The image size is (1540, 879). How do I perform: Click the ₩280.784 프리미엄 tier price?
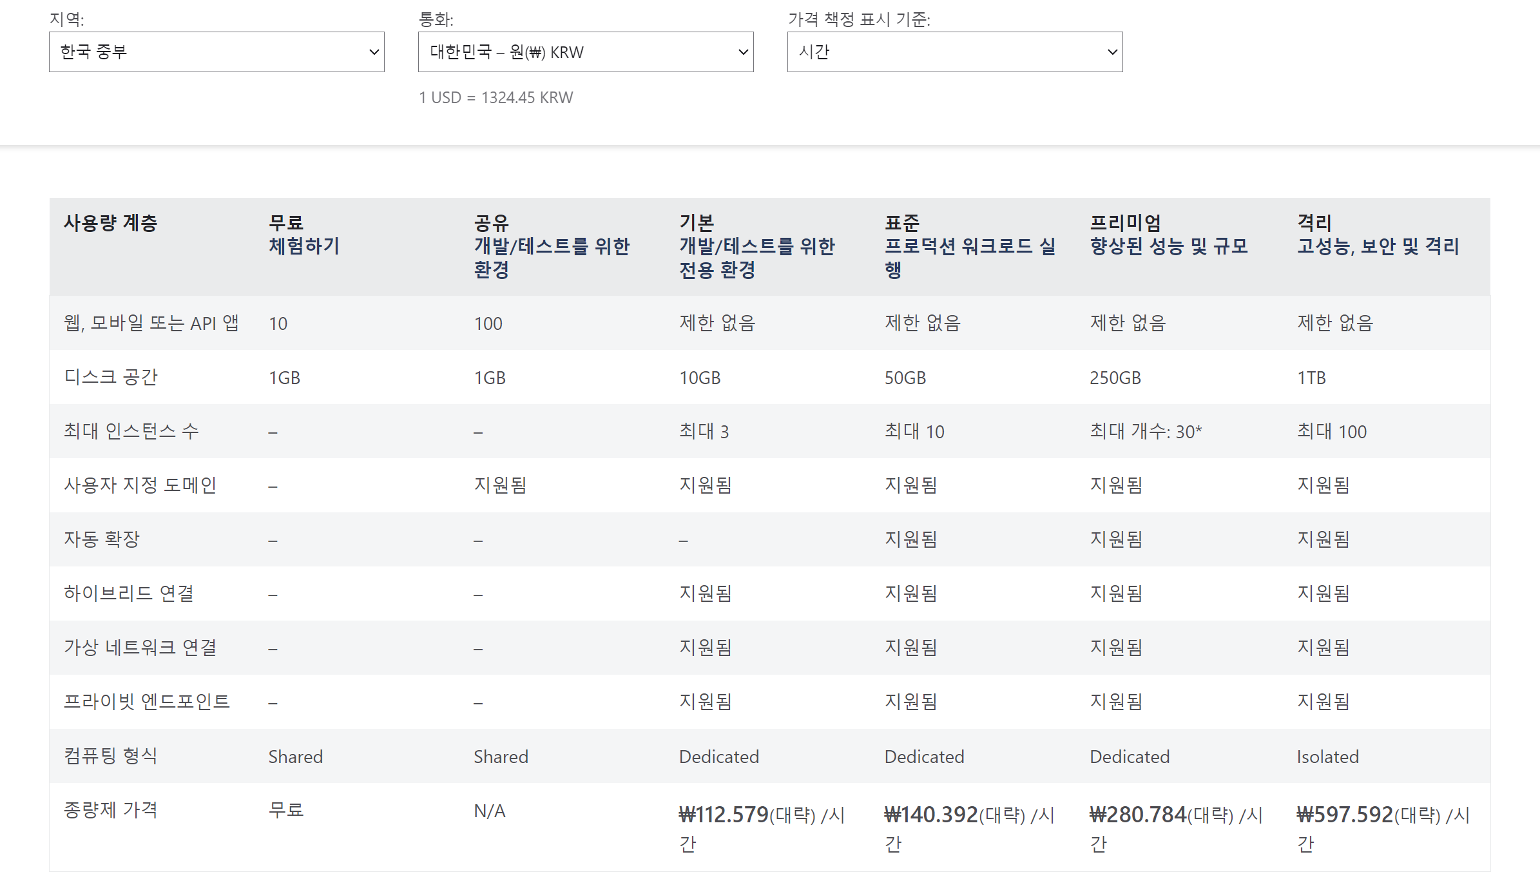click(1137, 815)
